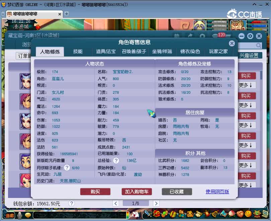Expand 更多 for the third listing
This screenshot has height=221, width=271.
(x=247, y=125)
